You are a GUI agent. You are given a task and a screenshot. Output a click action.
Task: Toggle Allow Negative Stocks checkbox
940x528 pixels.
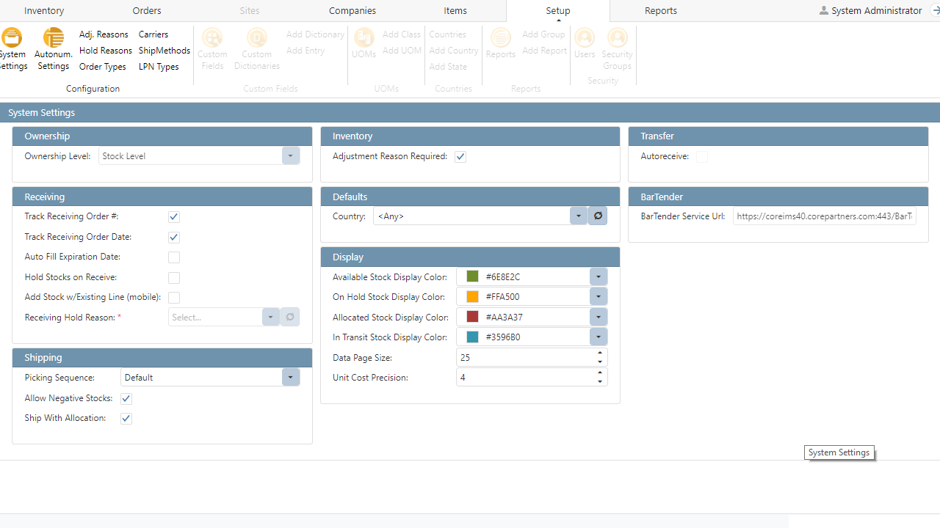point(126,399)
